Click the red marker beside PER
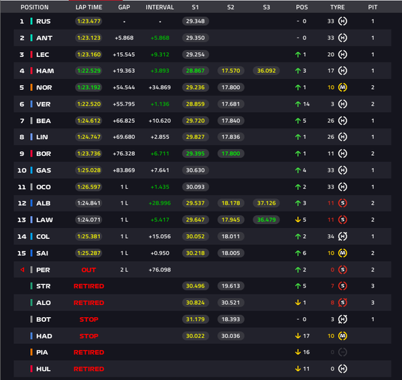The height and width of the screenshot is (380, 402). point(23,270)
